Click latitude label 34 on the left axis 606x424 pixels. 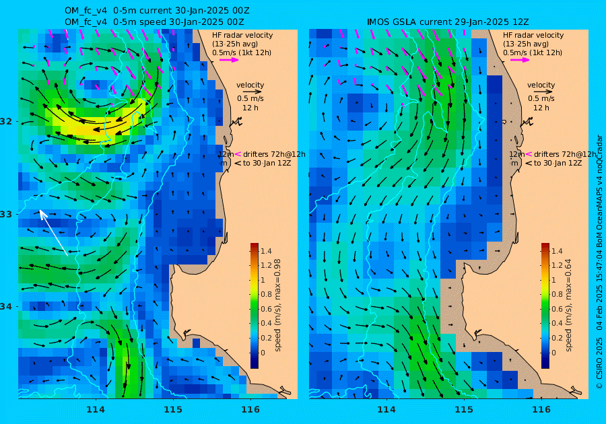[6, 307]
